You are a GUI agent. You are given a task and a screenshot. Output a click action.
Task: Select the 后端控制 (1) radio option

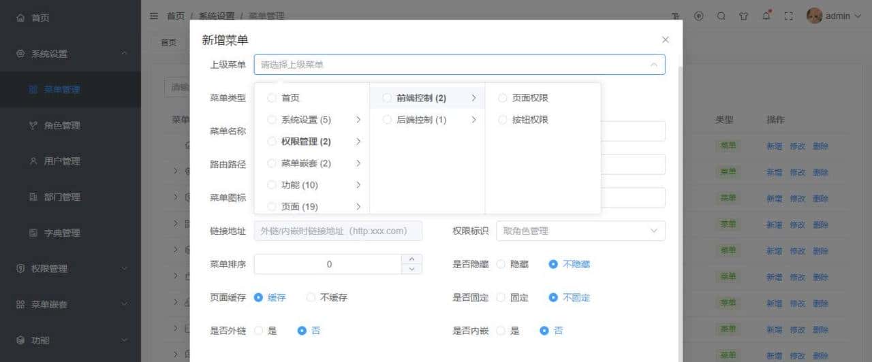[x=388, y=120]
